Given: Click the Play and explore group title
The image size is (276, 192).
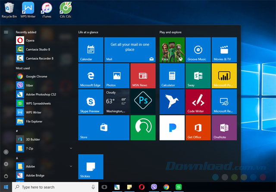Looking at the screenshot, I should [170, 32].
